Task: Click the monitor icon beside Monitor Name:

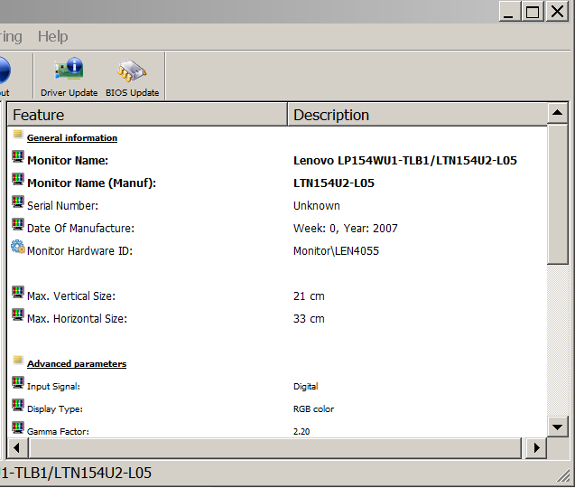Action: [x=18, y=156]
